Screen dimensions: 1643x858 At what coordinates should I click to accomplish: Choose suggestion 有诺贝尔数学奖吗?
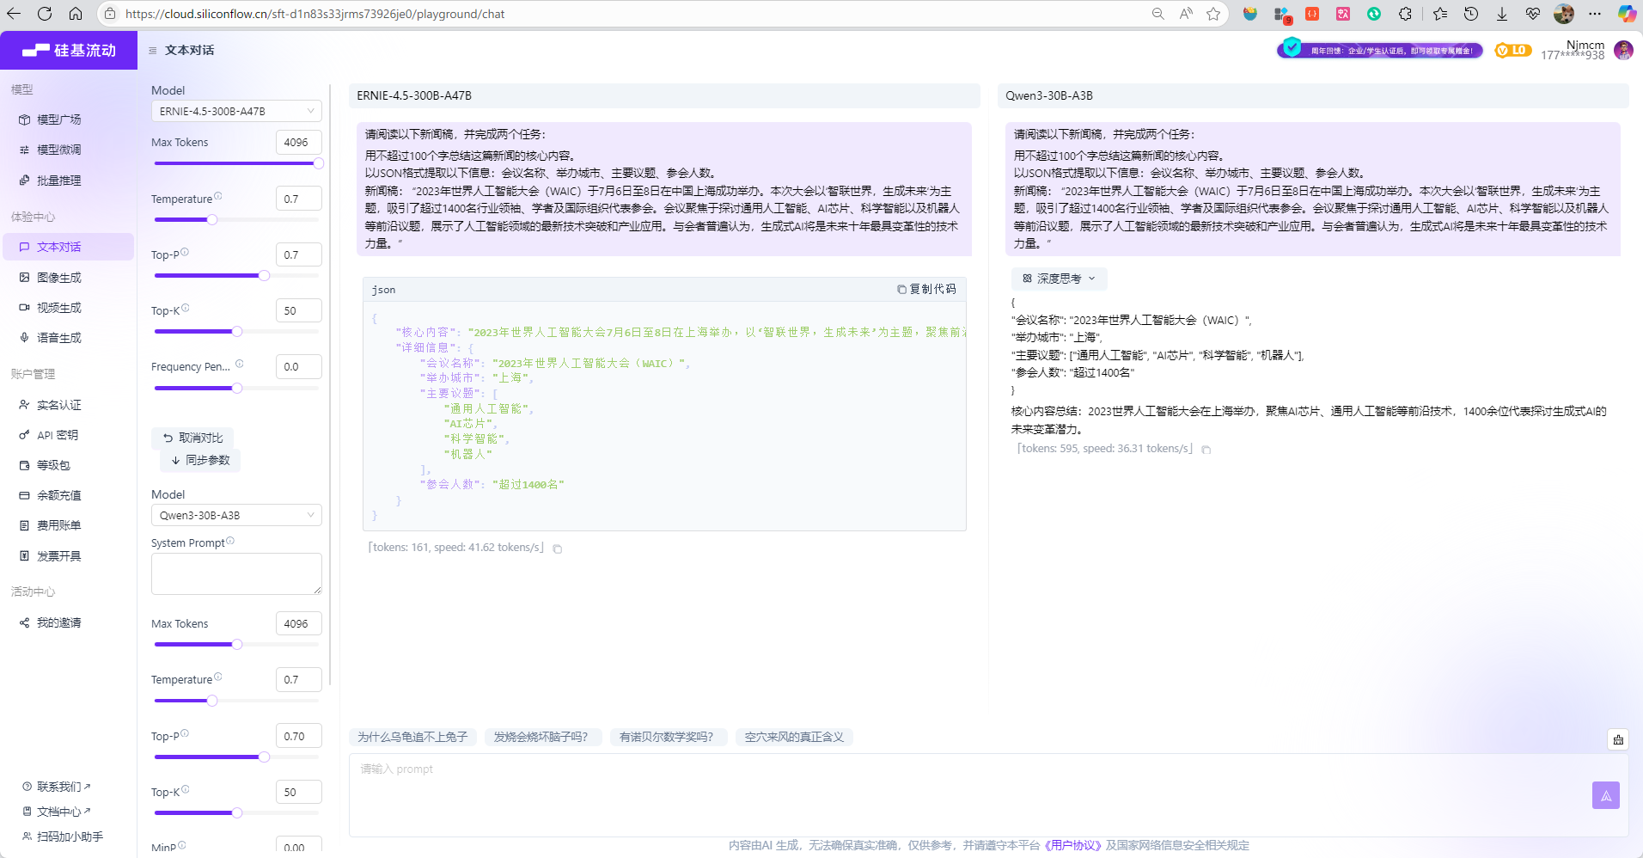[x=667, y=737]
